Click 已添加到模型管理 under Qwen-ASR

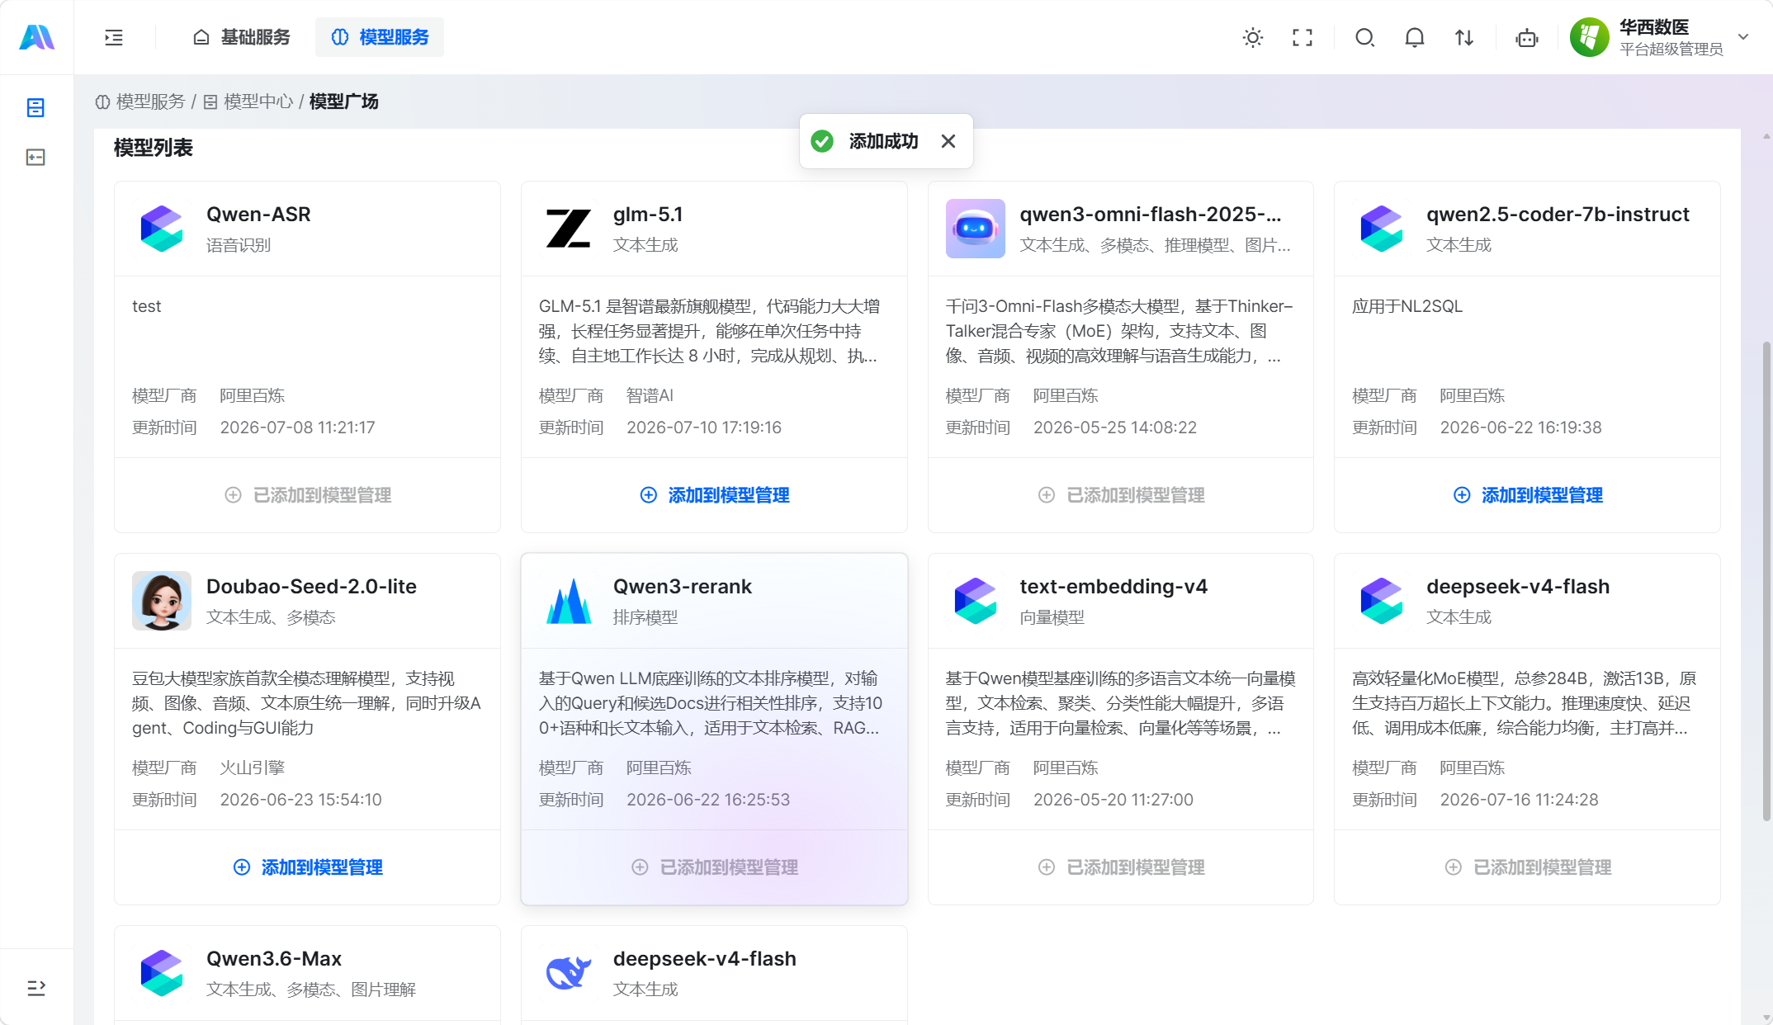tap(308, 495)
